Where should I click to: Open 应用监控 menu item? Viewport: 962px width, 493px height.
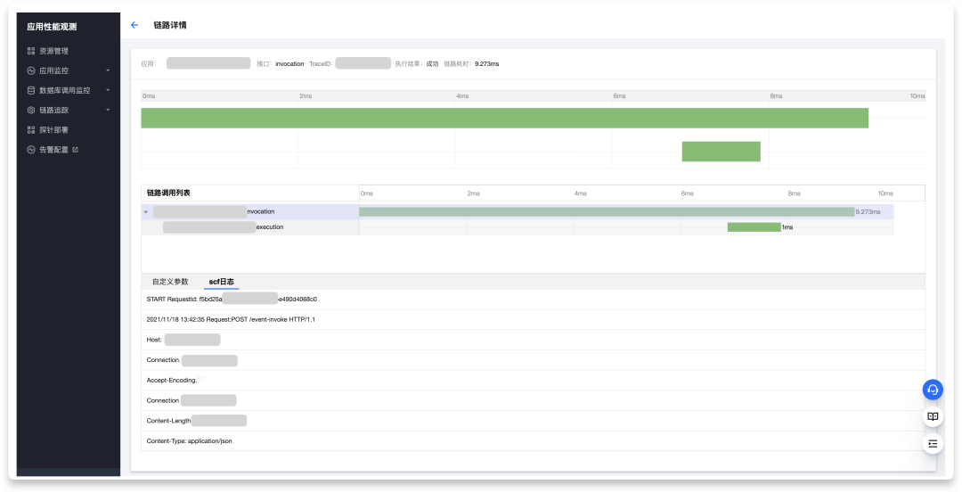tap(54, 70)
